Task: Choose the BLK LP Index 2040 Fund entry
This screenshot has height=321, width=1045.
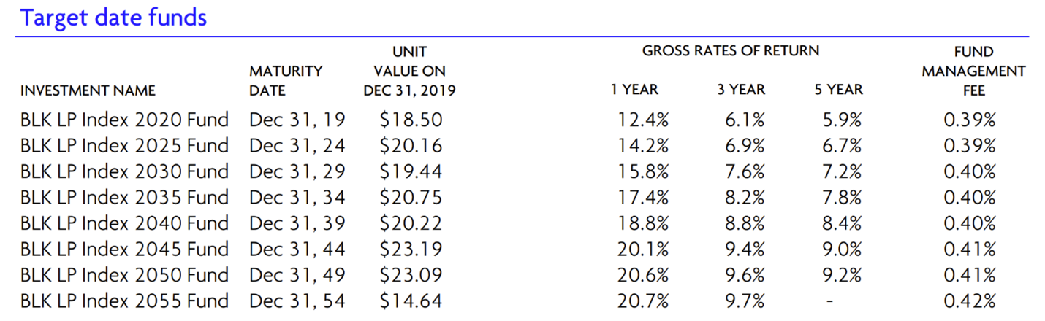Action: pos(124,223)
